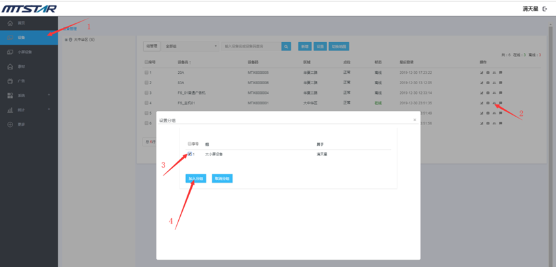Select 设备 in the sidebar menu
Viewport: 556px width, 267px height.
pyautogui.click(x=21, y=38)
